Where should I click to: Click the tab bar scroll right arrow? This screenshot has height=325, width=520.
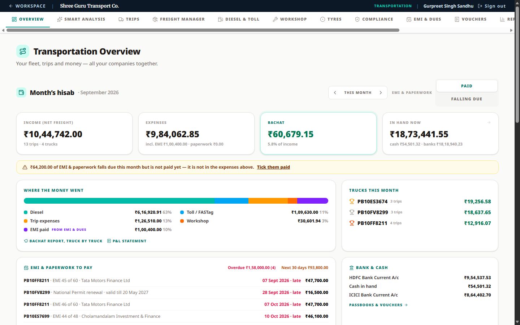(511, 30)
